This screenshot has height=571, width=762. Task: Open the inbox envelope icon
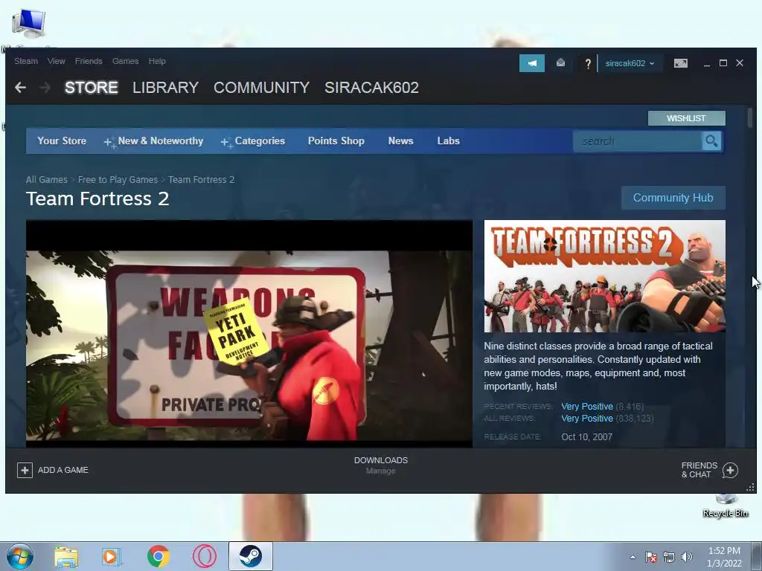click(x=560, y=63)
